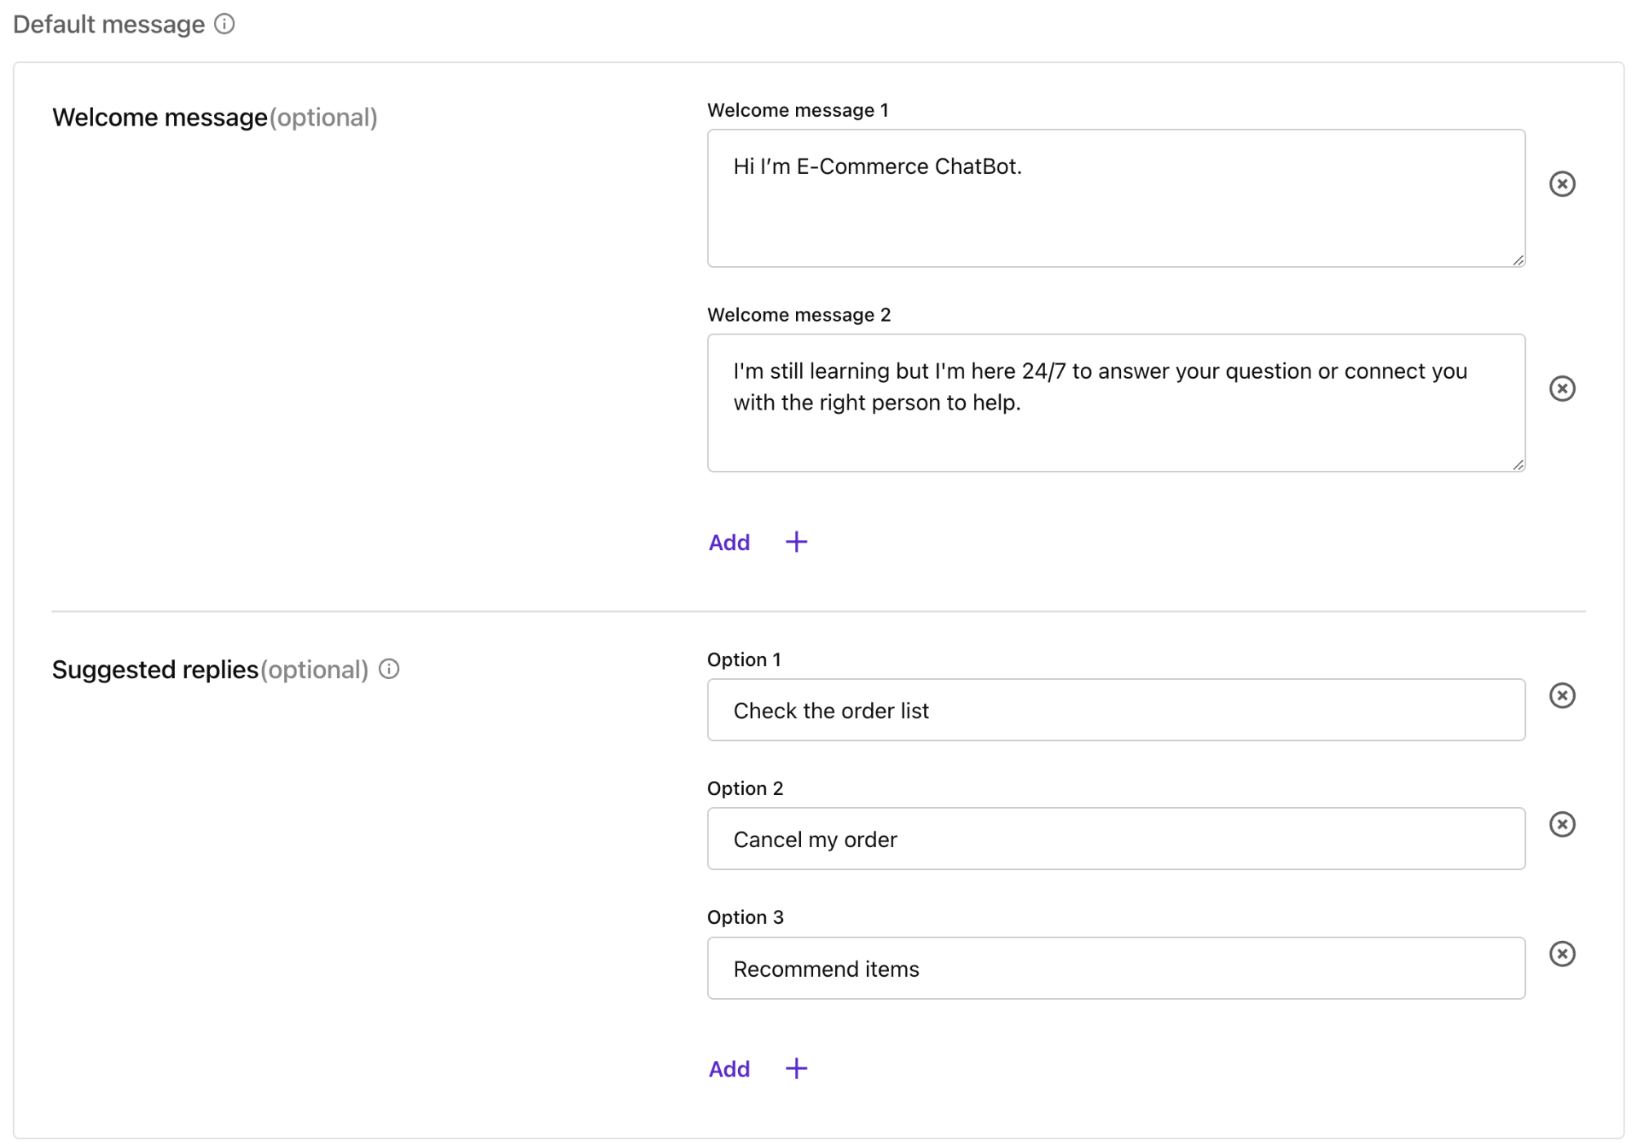Image resolution: width=1632 pixels, height=1145 pixels.
Task: Focus the 'Cancel my order' input field
Action: pyautogui.click(x=1115, y=839)
